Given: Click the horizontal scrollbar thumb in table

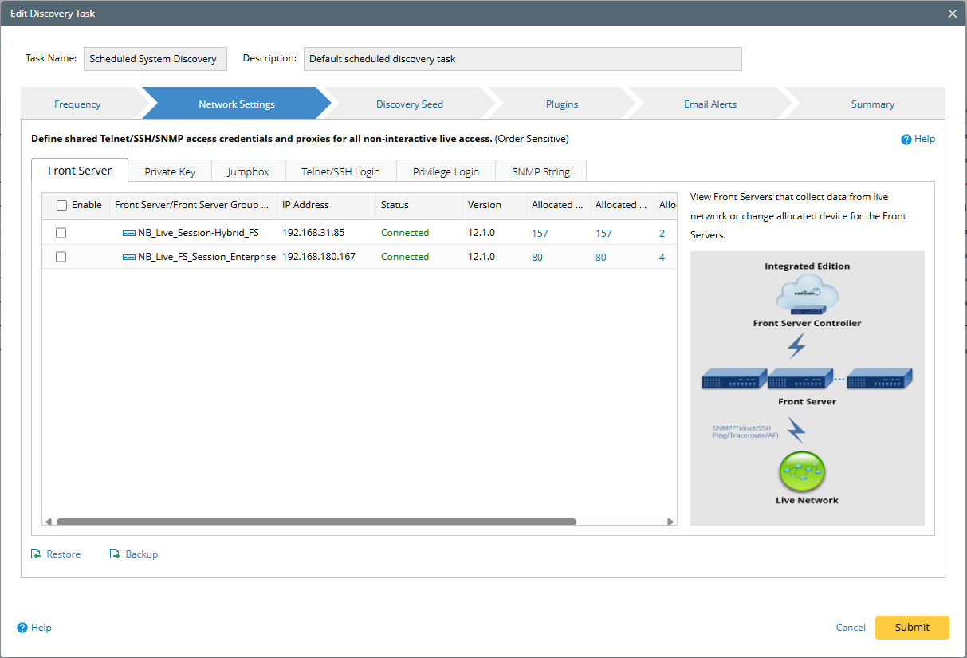Looking at the screenshot, I should [316, 522].
